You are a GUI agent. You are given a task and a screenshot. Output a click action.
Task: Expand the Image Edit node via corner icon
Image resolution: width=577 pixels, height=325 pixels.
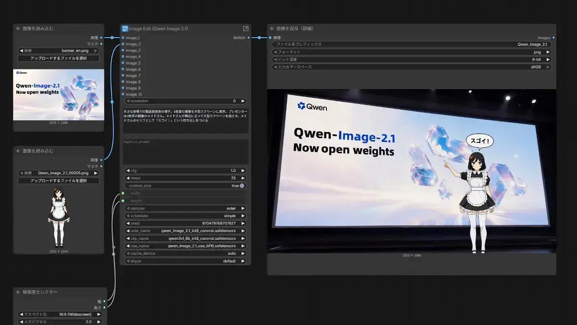click(x=246, y=28)
